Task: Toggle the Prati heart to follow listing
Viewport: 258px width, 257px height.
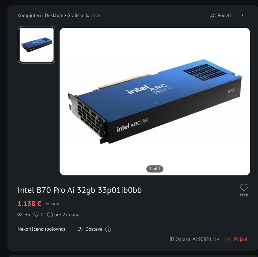Action: 244,187
